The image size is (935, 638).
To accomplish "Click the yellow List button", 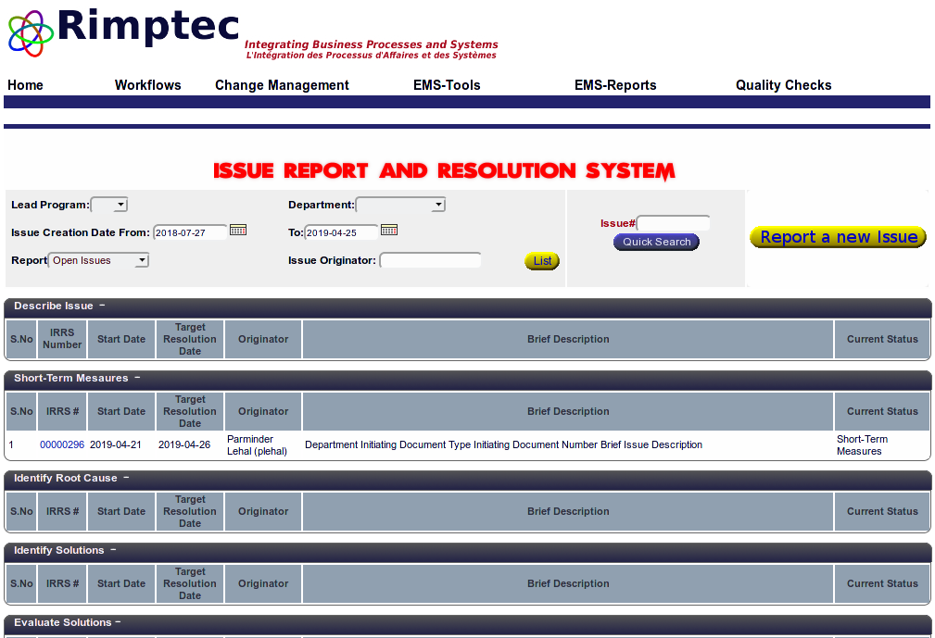I will [542, 261].
